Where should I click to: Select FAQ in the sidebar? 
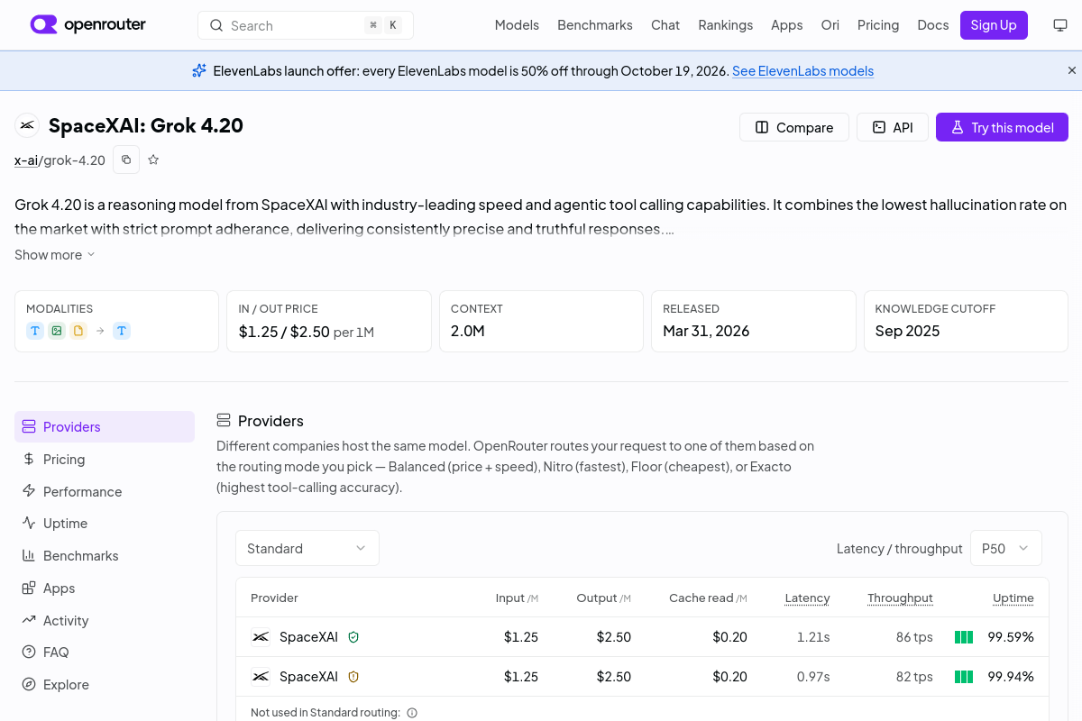click(105, 653)
